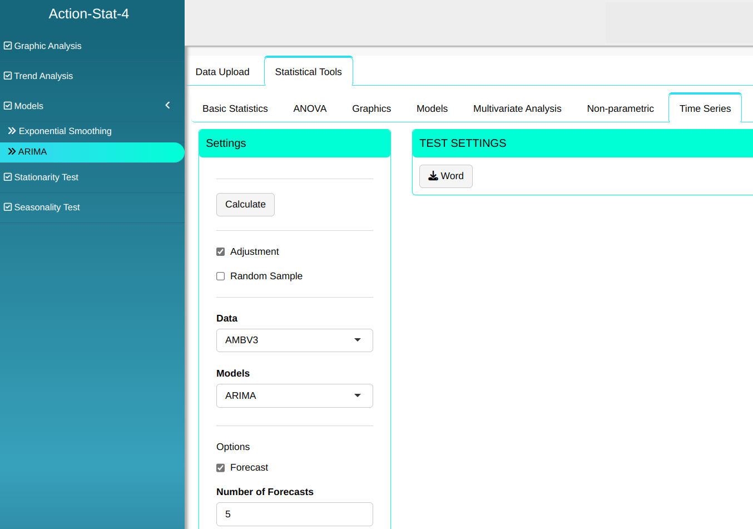Click the check icon next to Models in sidebar
Viewport: 753px width, 529px height.
pos(8,106)
